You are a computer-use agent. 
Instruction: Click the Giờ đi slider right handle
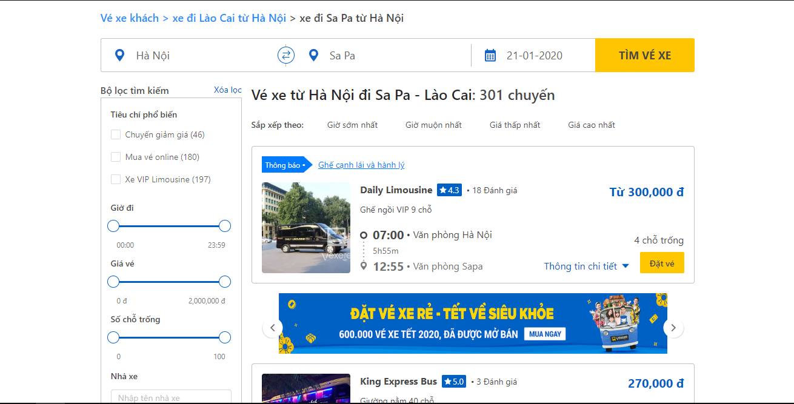[x=225, y=226]
